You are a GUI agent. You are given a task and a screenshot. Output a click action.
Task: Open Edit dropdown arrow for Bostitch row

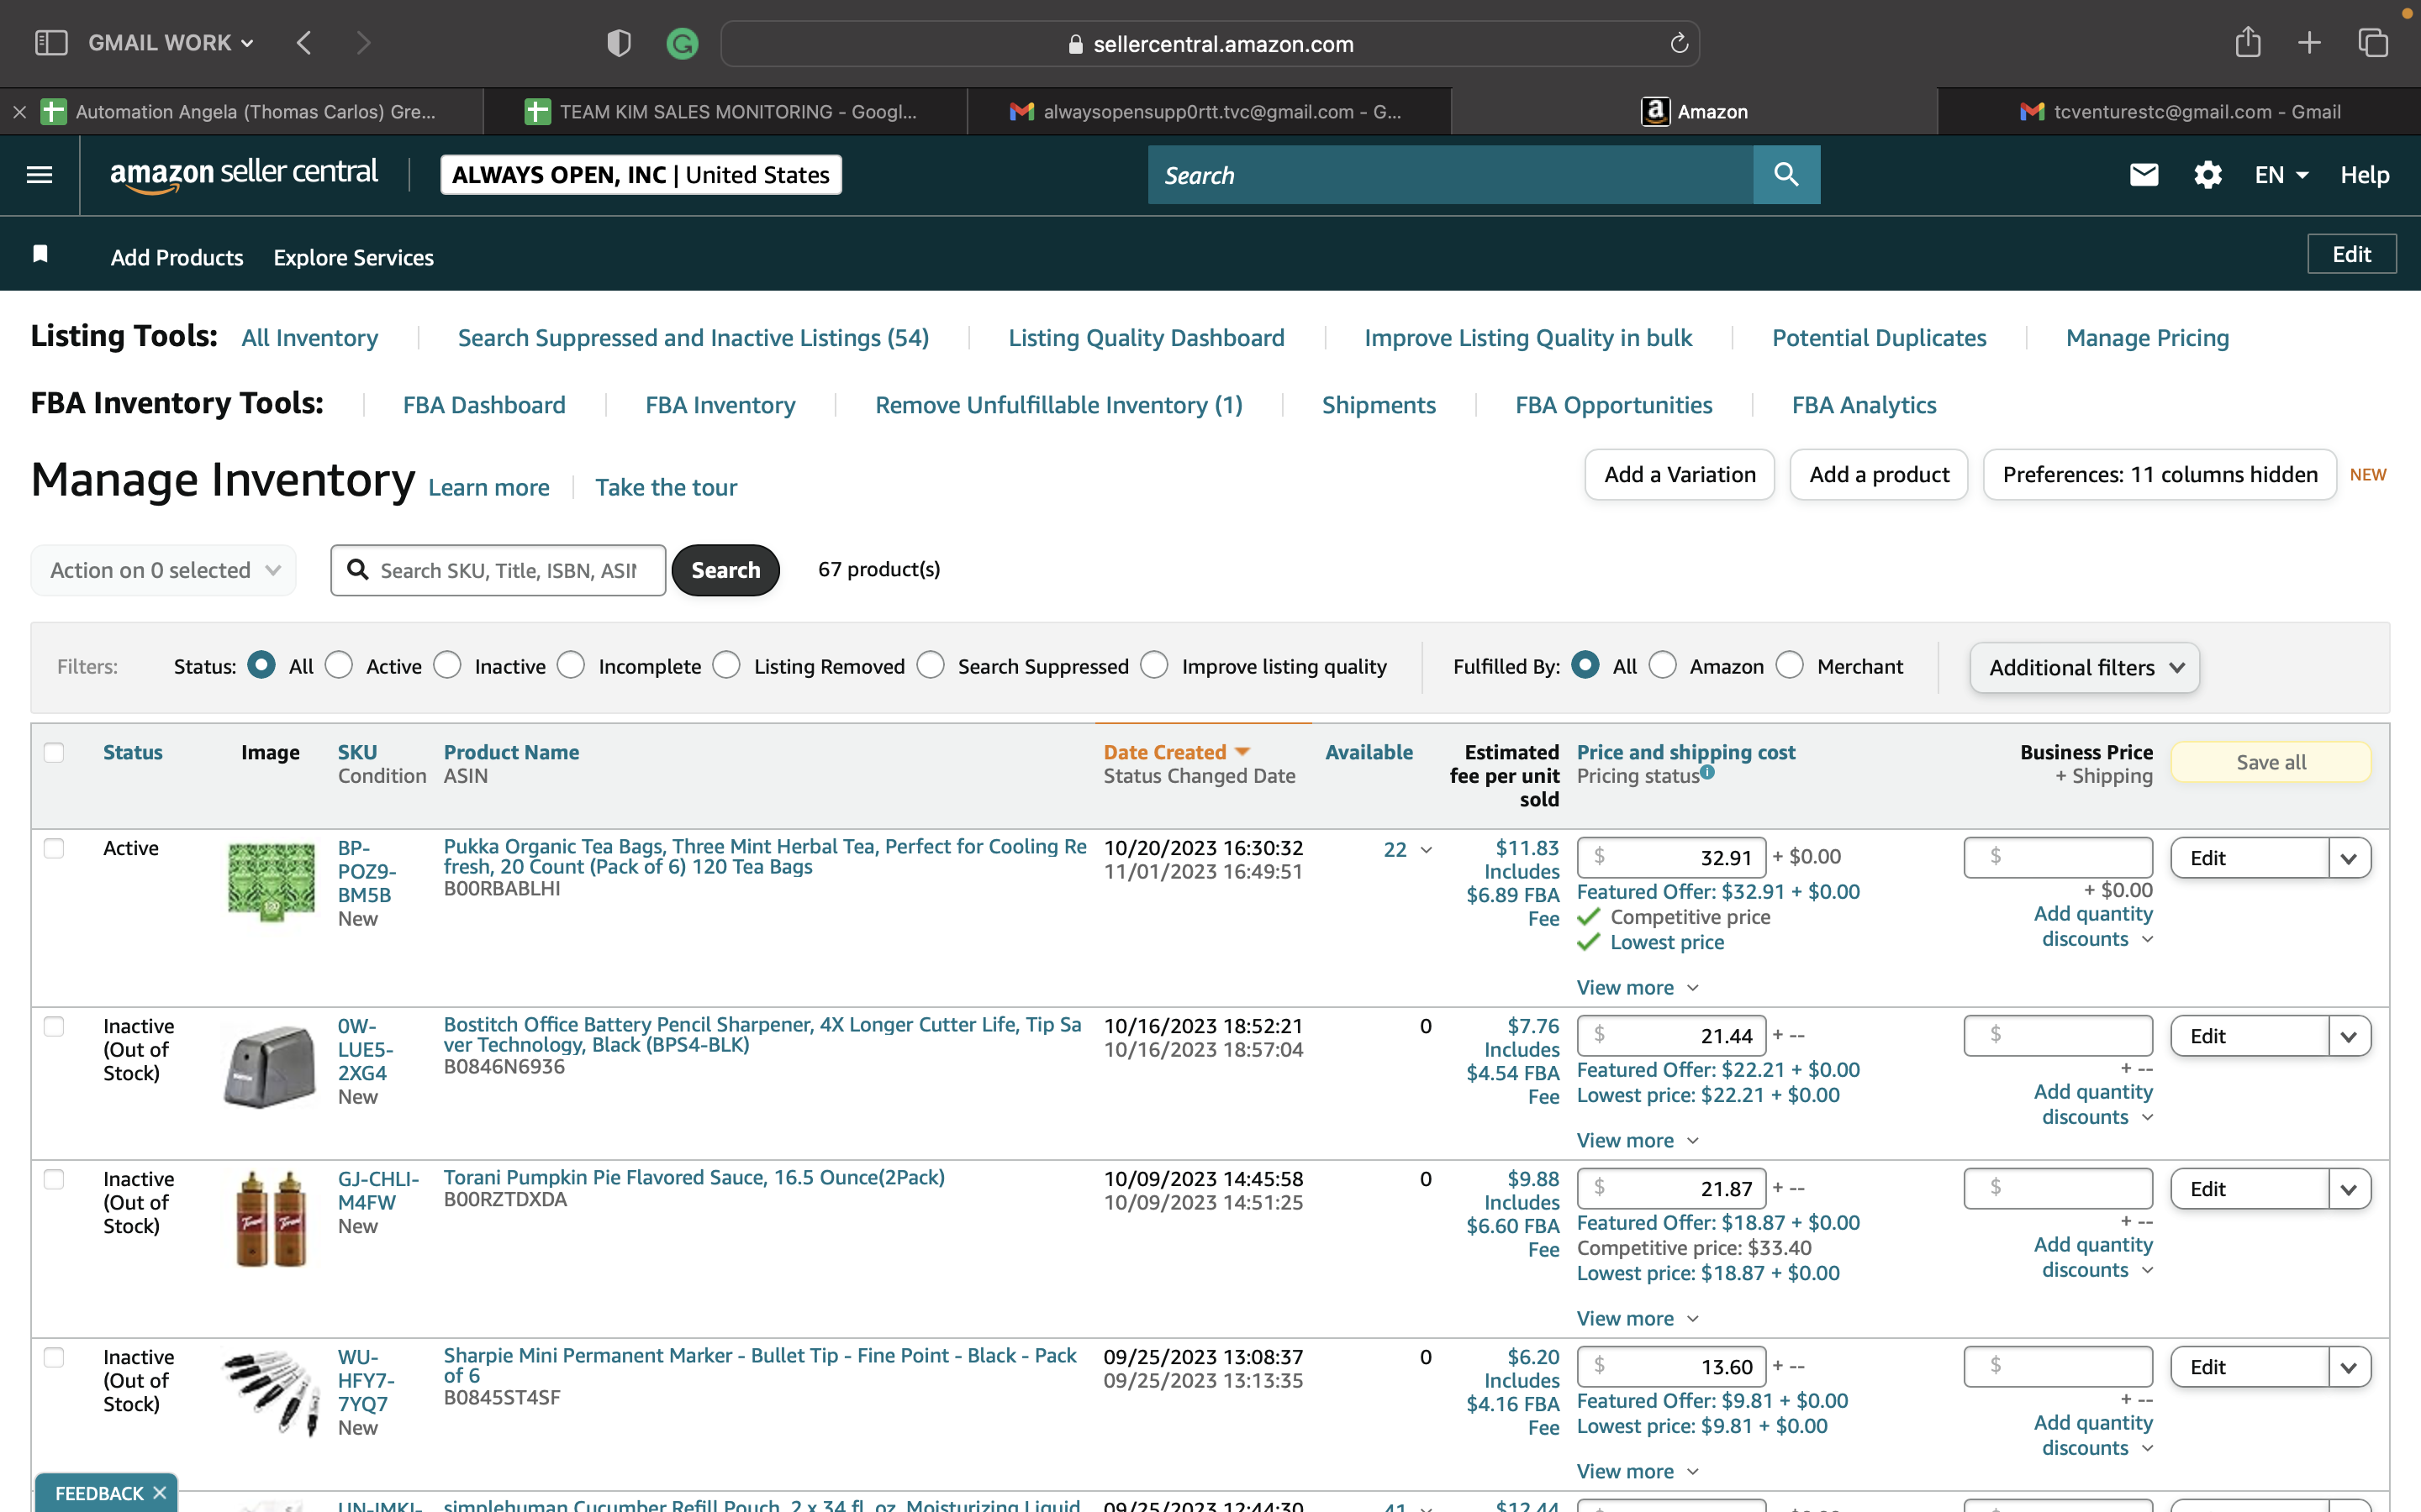click(x=2349, y=1036)
